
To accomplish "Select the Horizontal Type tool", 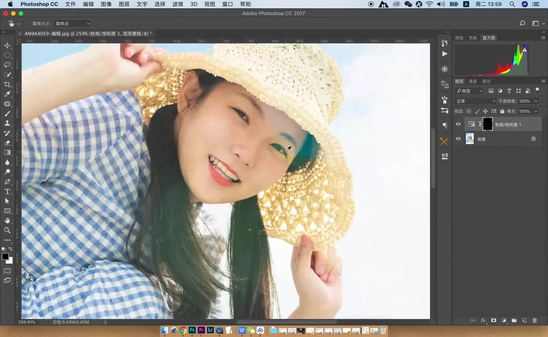I will tap(7, 191).
